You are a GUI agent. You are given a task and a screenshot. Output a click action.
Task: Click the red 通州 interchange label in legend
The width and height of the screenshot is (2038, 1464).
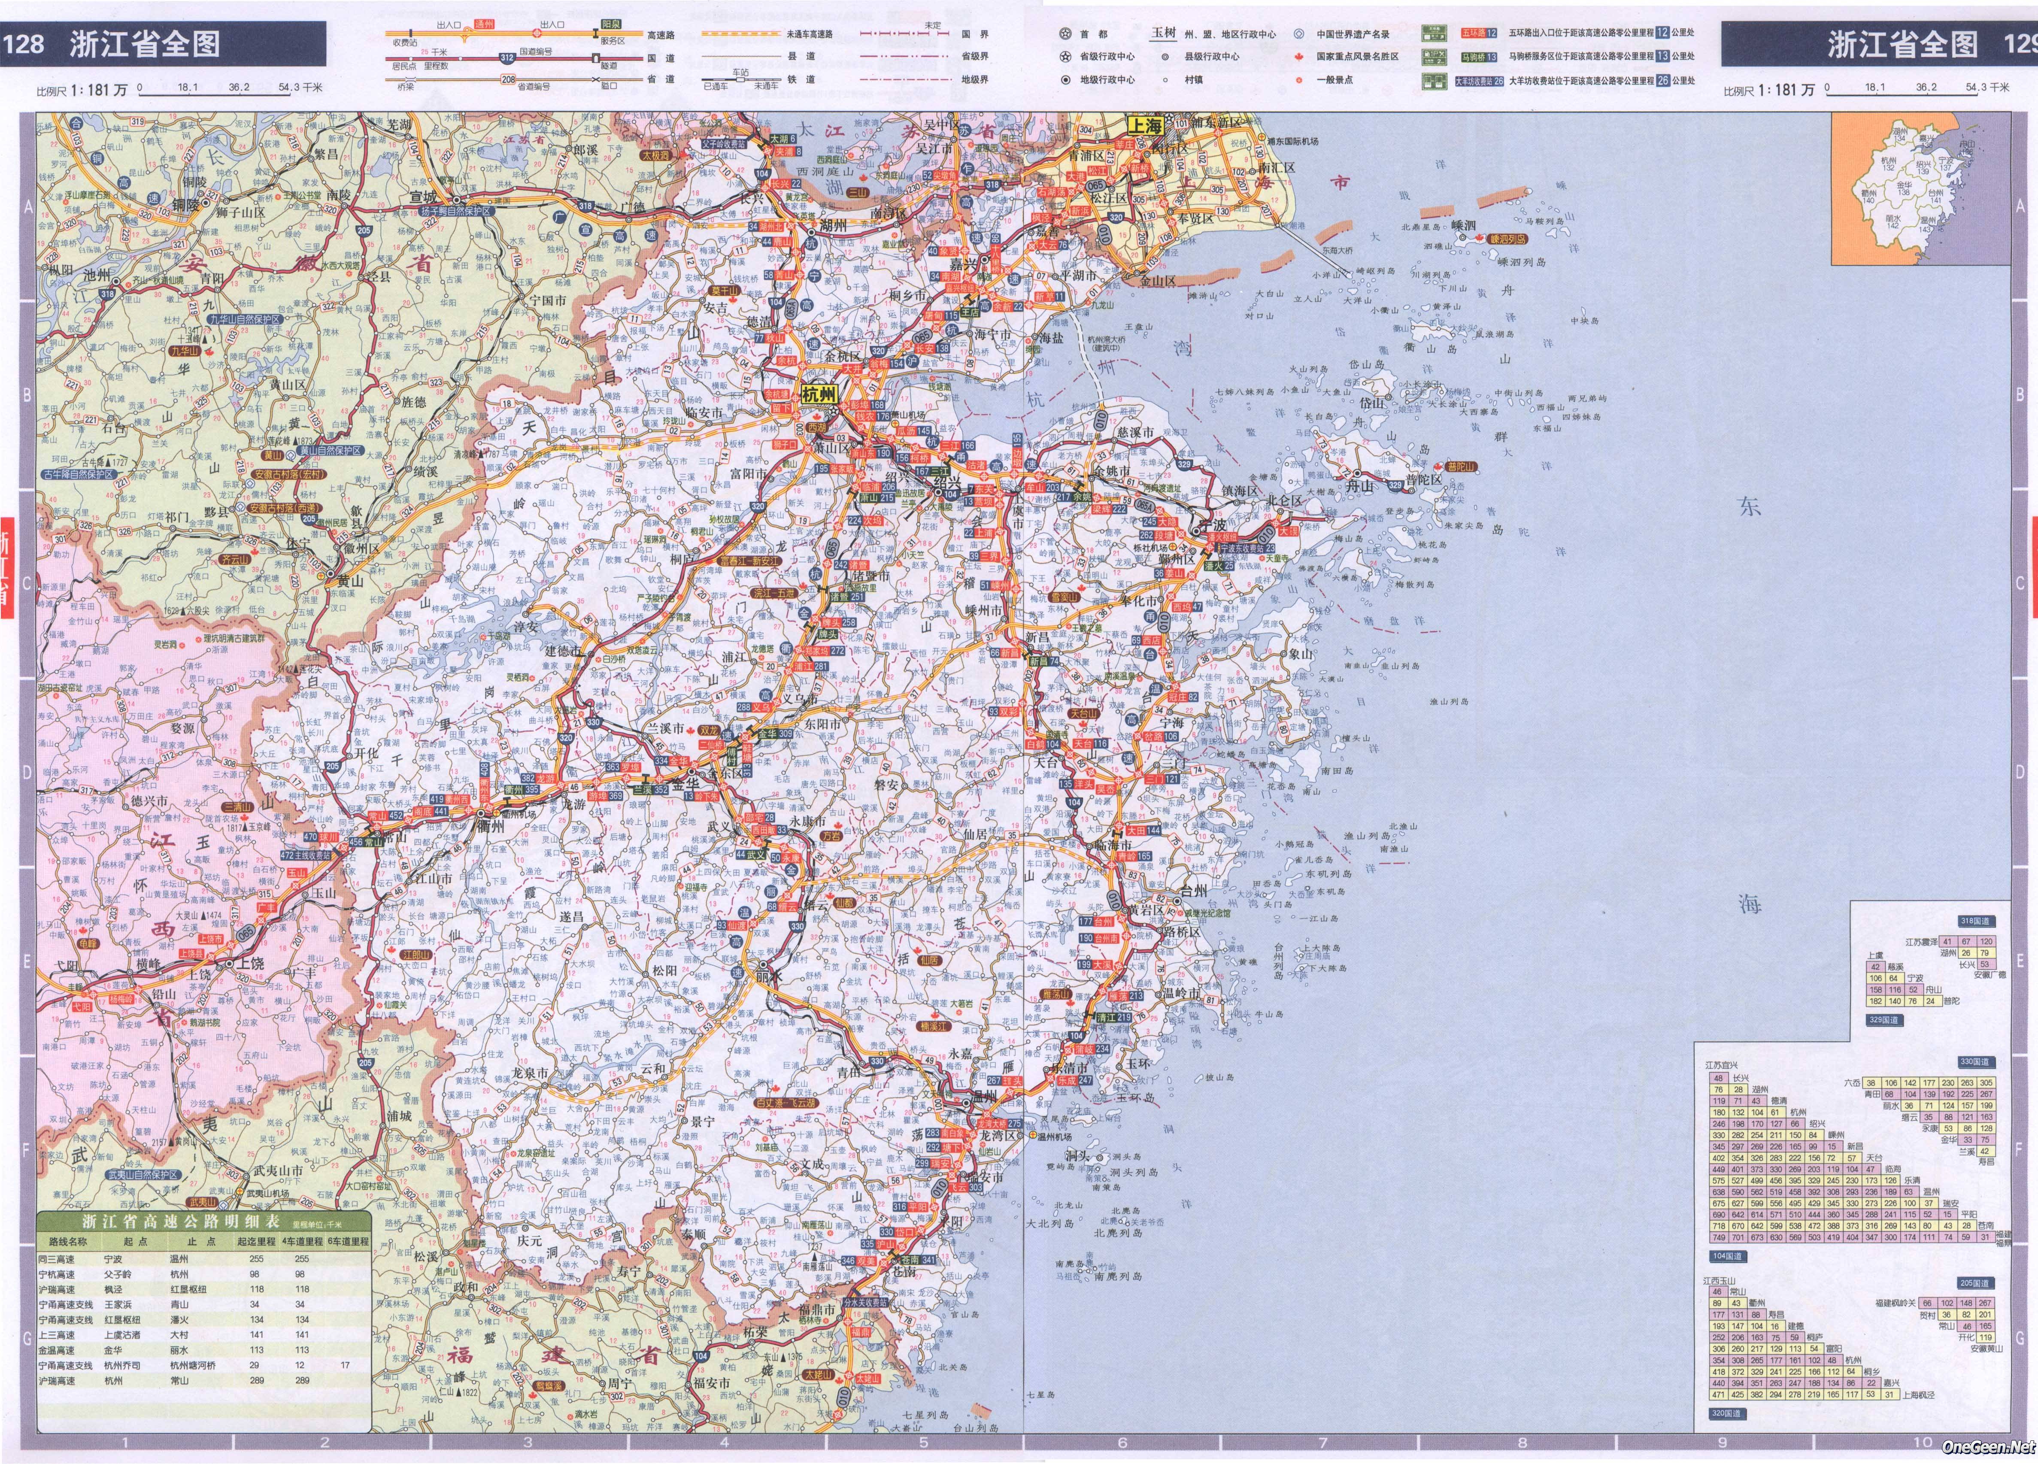(484, 24)
